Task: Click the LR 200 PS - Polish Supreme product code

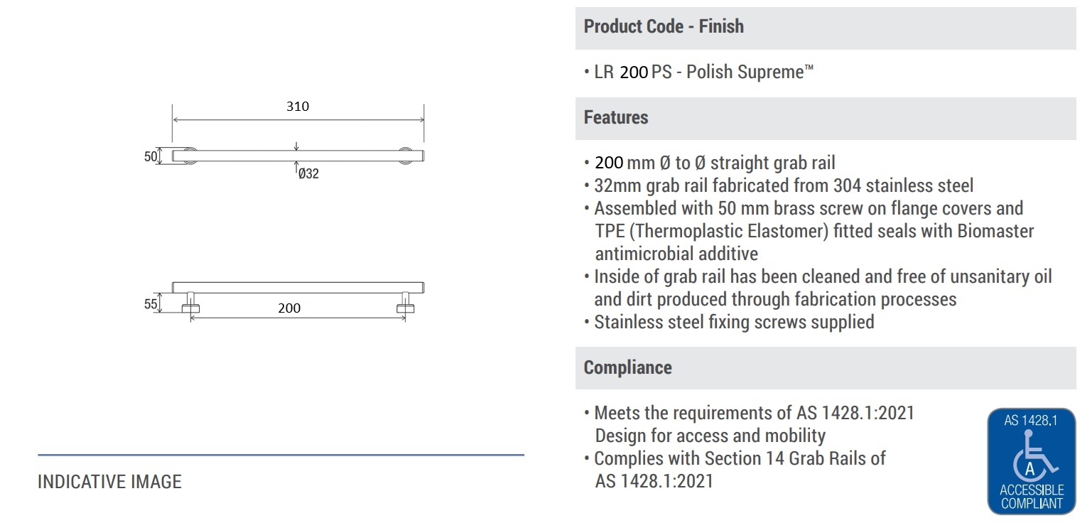Action: (699, 72)
